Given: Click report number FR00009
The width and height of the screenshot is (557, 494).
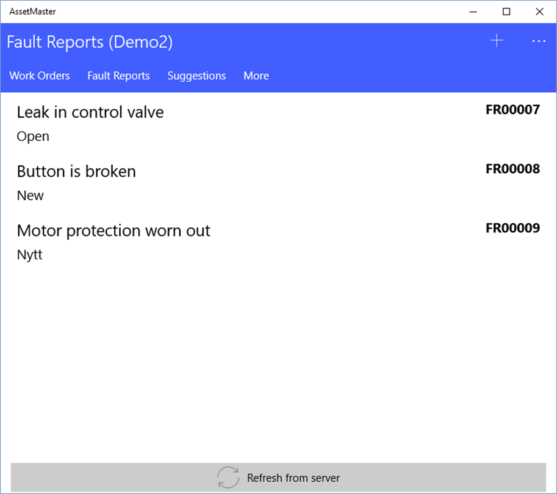Looking at the screenshot, I should [x=512, y=228].
